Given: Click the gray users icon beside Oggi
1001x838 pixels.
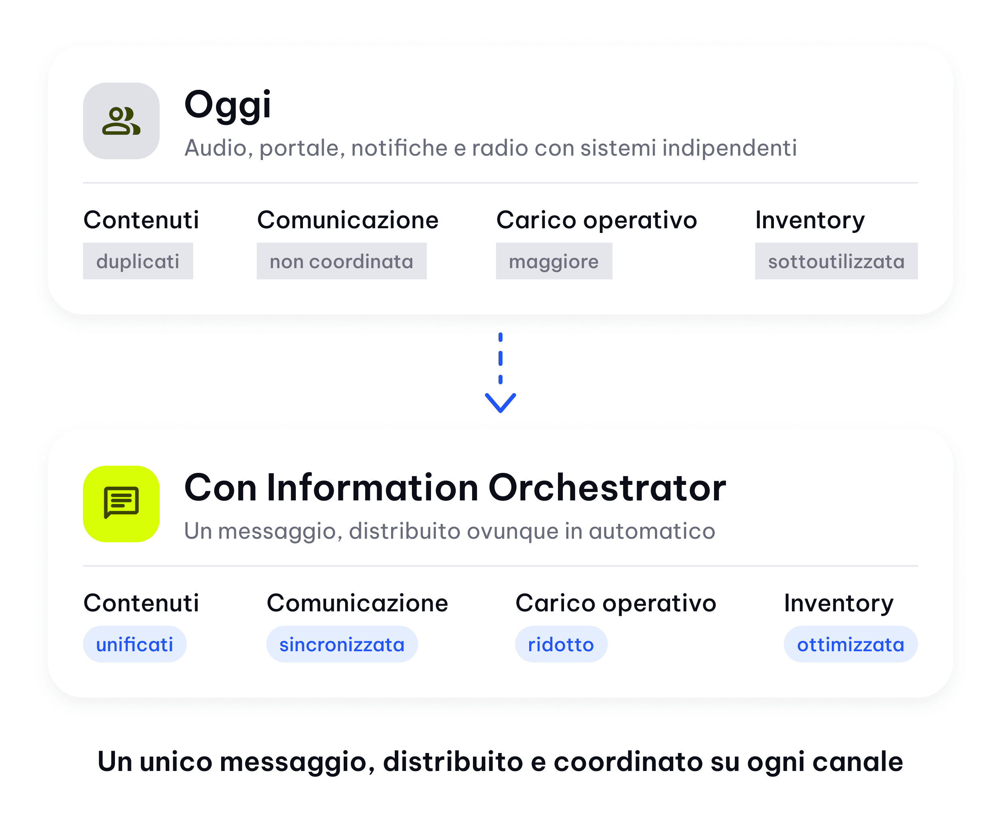Looking at the screenshot, I should coord(121,121).
